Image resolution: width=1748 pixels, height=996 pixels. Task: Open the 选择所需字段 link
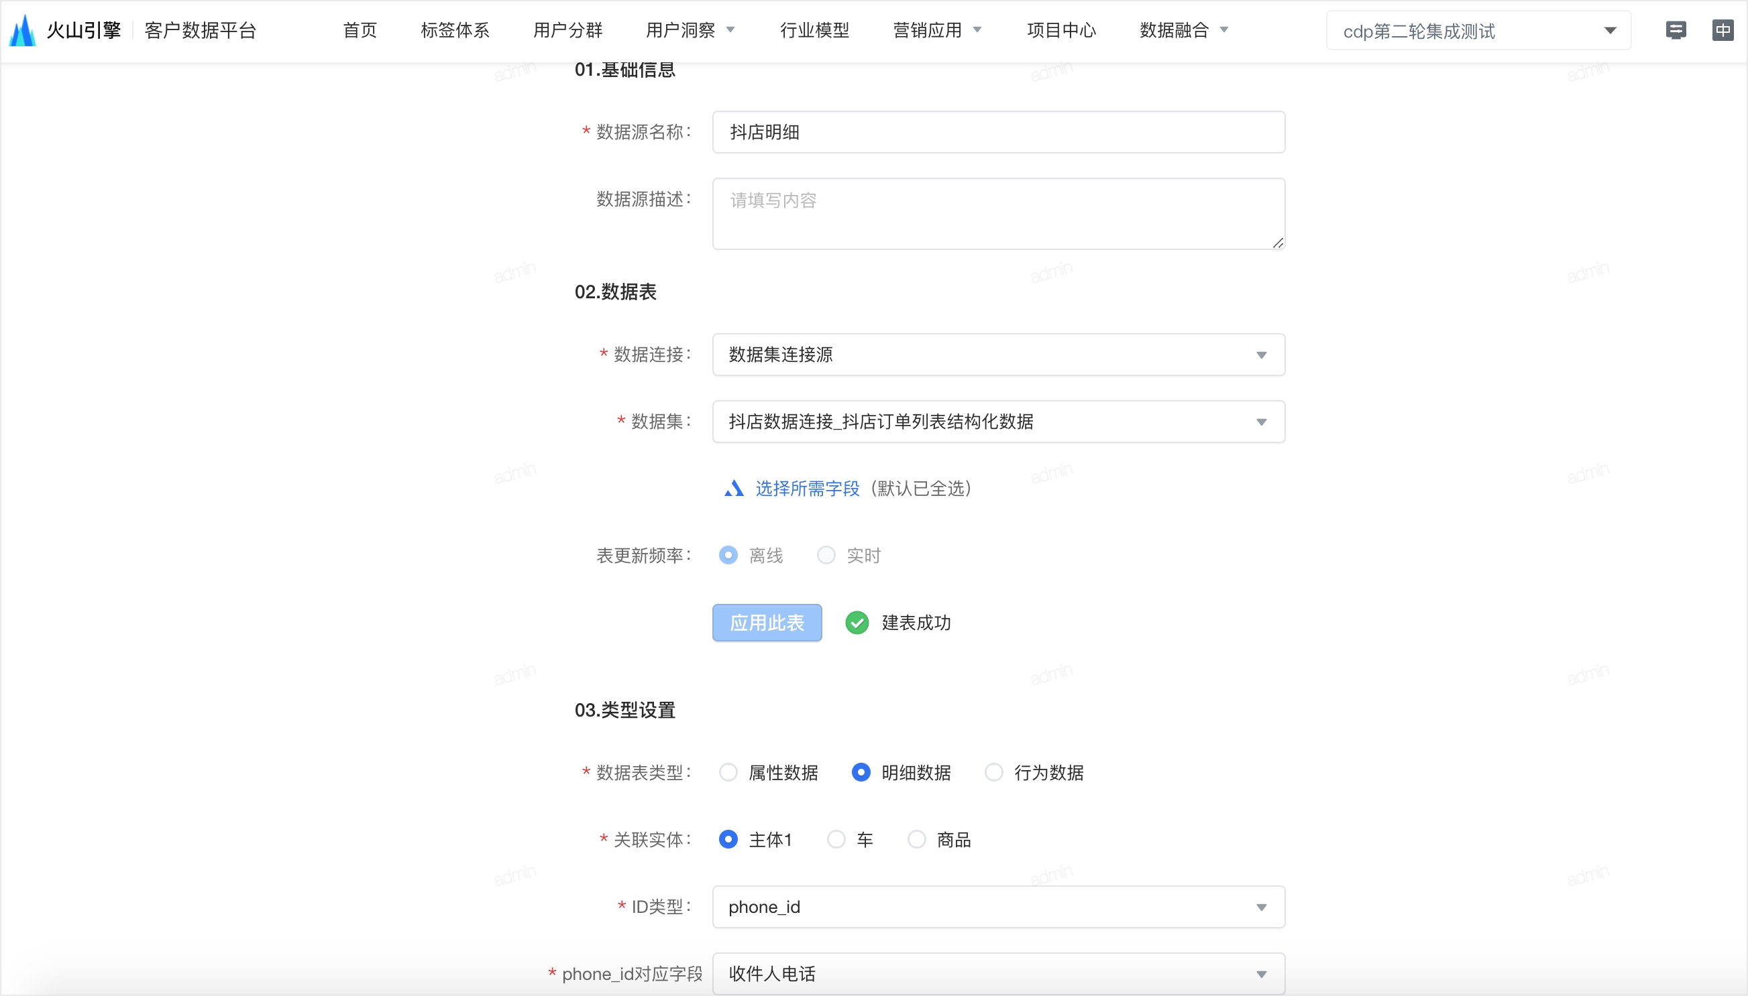[x=807, y=489]
